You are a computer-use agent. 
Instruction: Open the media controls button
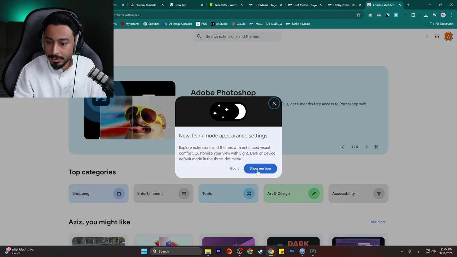[x=435, y=15]
